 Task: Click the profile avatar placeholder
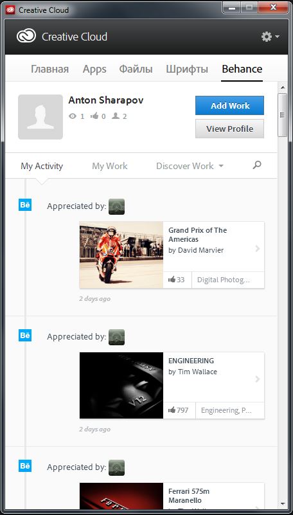pyautogui.click(x=40, y=117)
